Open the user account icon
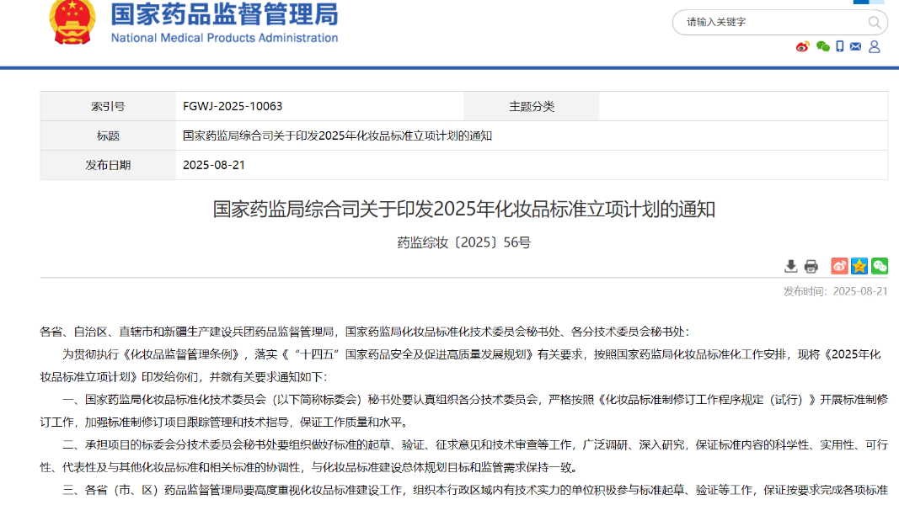Image resolution: width=899 pixels, height=505 pixels. pyautogui.click(x=875, y=47)
